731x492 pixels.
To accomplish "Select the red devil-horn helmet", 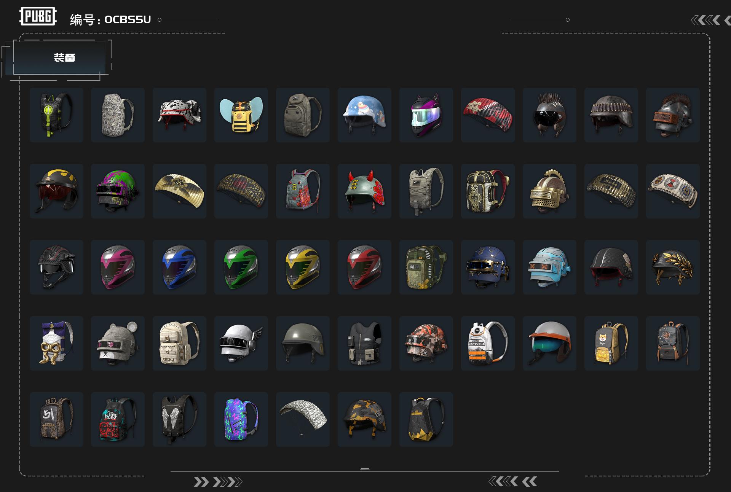I will tap(364, 191).
